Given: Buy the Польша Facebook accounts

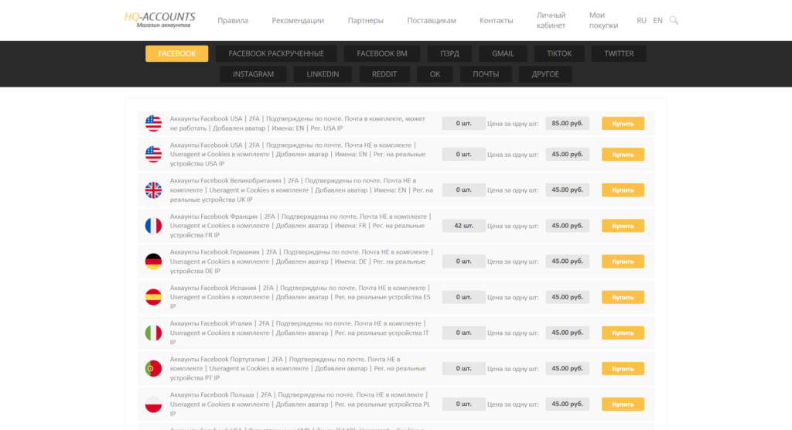Looking at the screenshot, I should click(x=623, y=404).
